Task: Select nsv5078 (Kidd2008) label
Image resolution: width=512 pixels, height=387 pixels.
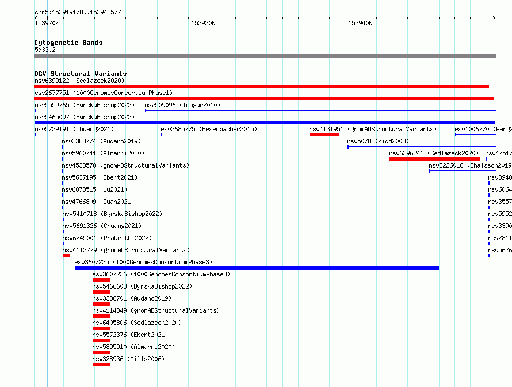Action: point(378,141)
